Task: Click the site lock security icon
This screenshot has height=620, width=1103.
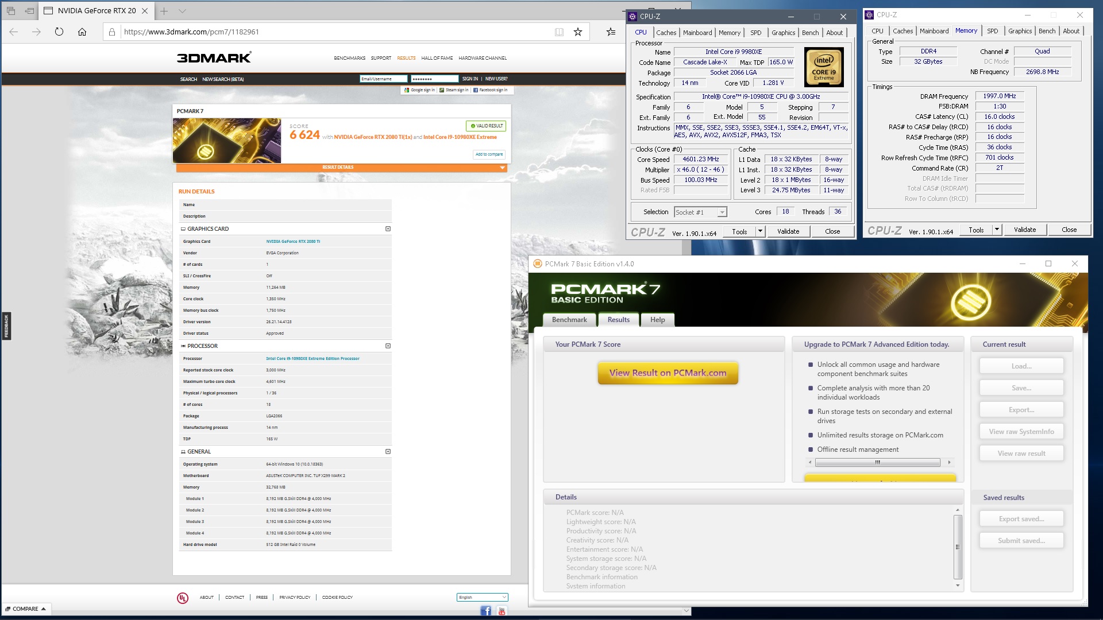Action: click(x=112, y=32)
